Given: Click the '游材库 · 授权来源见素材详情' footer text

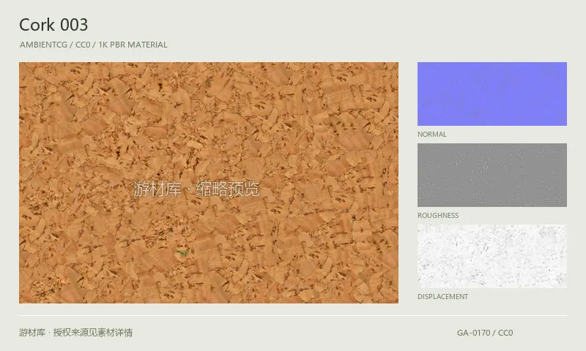Looking at the screenshot, I should click(x=76, y=332).
